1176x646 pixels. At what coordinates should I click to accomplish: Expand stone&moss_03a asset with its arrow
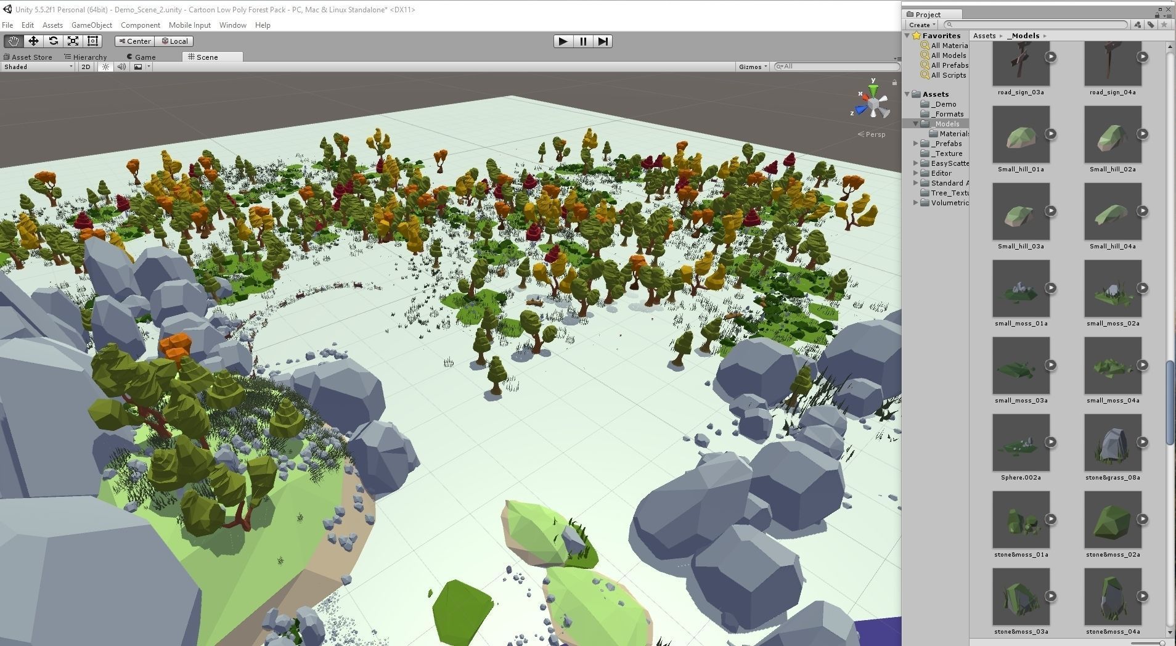coord(1051,596)
